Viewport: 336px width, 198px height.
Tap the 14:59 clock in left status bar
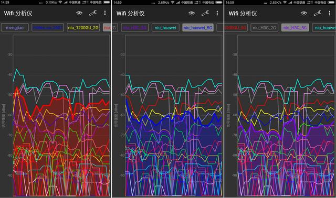[5, 2]
